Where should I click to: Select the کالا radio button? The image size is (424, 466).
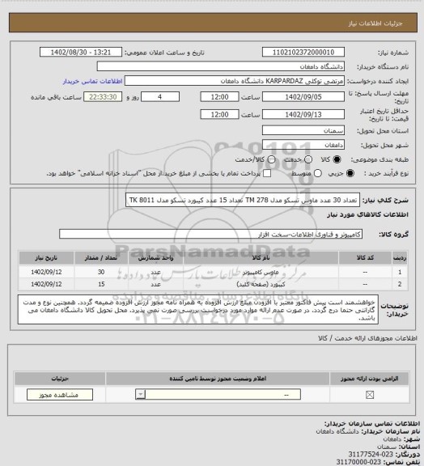(337, 159)
